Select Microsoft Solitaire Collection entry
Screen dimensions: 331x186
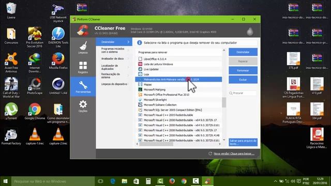(178, 105)
